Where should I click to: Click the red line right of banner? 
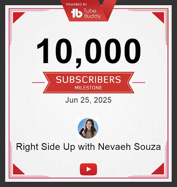139,82
